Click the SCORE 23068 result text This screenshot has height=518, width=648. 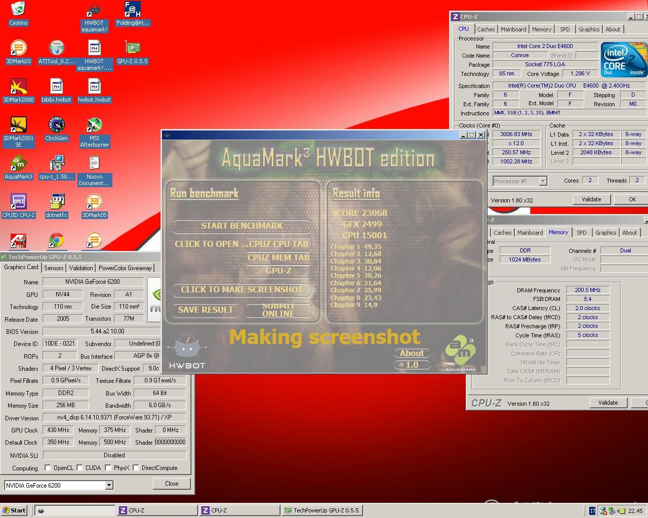click(359, 213)
